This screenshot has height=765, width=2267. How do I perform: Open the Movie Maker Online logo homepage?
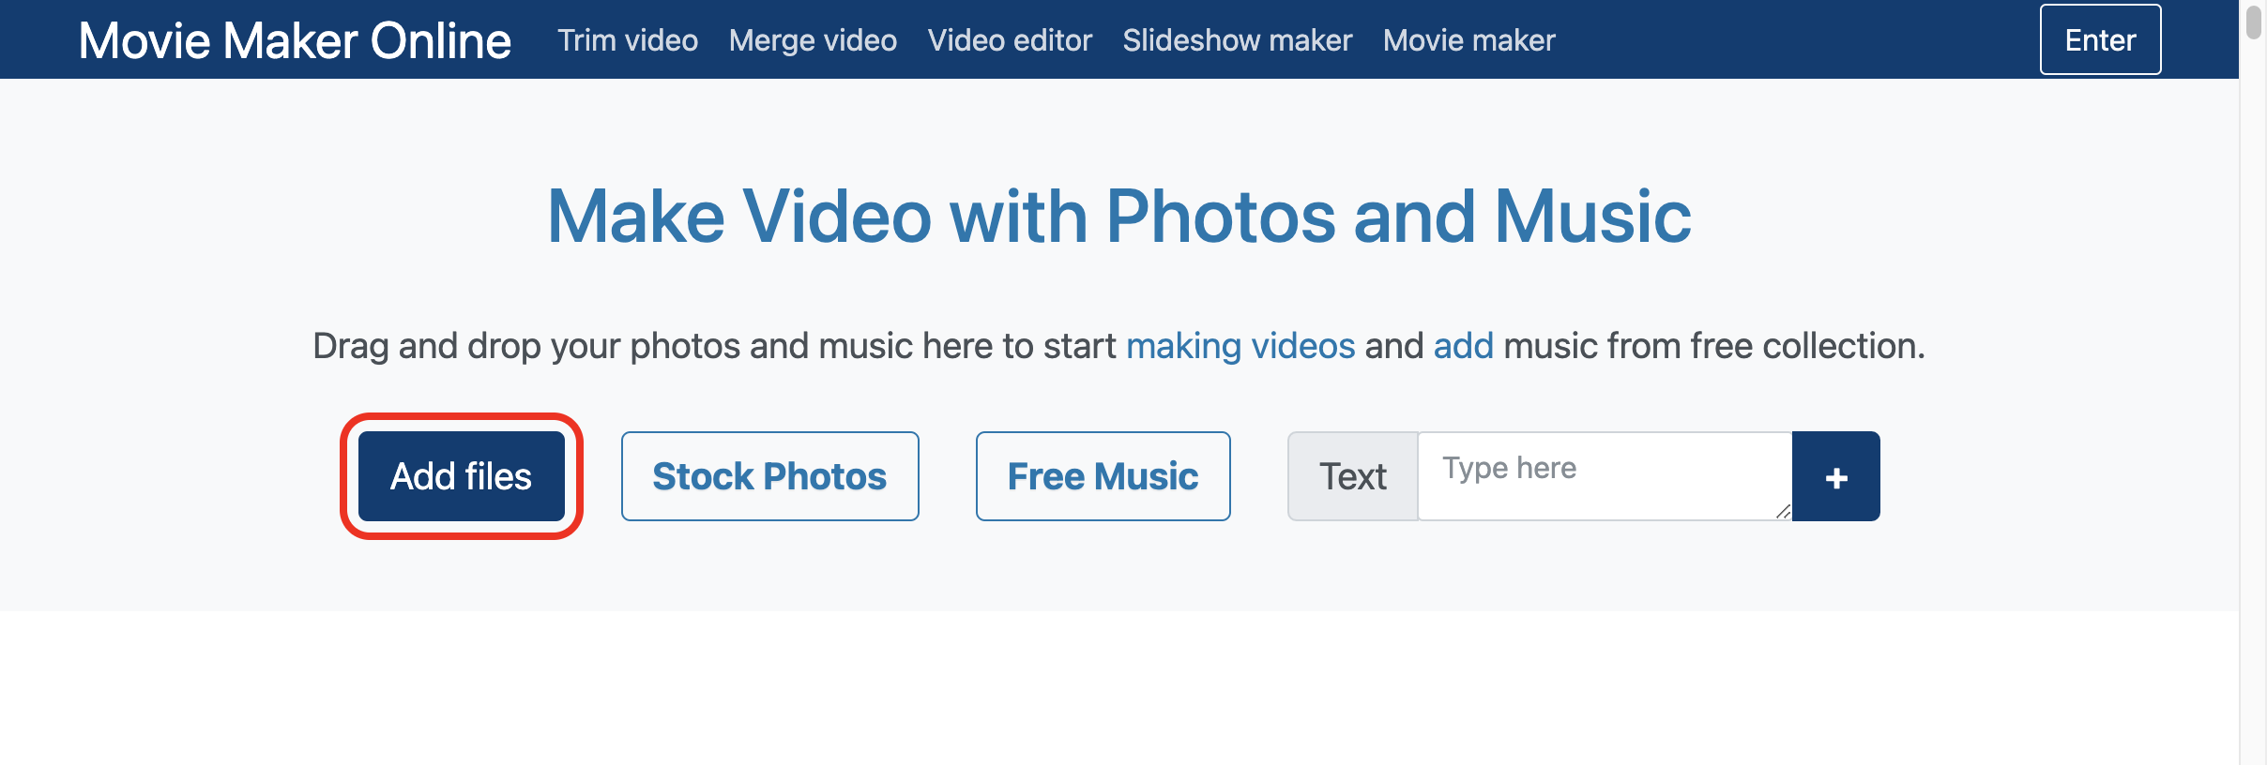(295, 40)
